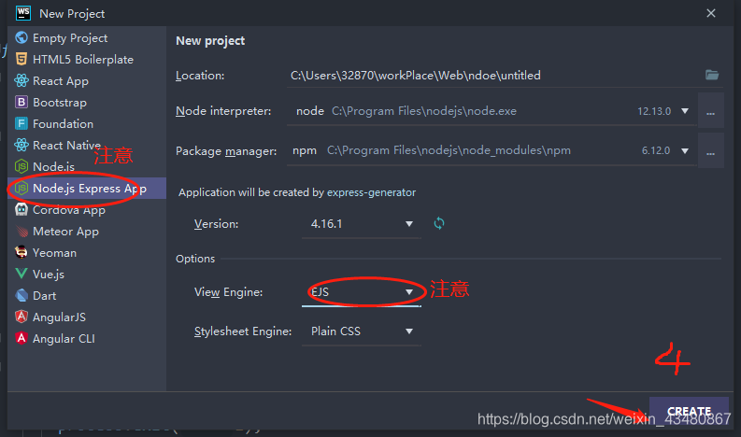Click the express-generator link text
Screen dimensions: 741x437
(x=372, y=192)
